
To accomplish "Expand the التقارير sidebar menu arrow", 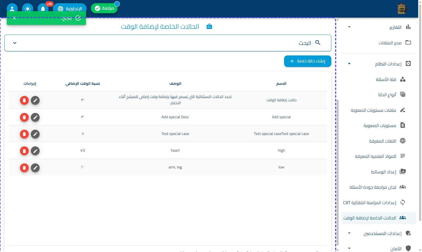I will coord(349,27).
